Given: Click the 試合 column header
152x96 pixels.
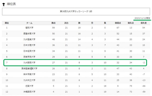Looking at the screenshot, I should [66, 23].
